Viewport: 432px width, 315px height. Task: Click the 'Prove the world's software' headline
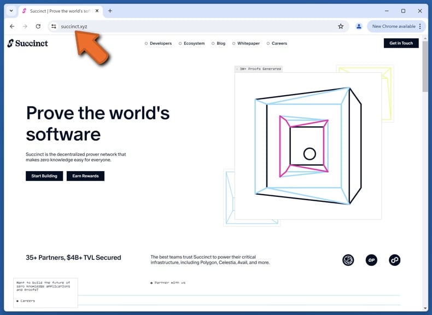(98, 124)
